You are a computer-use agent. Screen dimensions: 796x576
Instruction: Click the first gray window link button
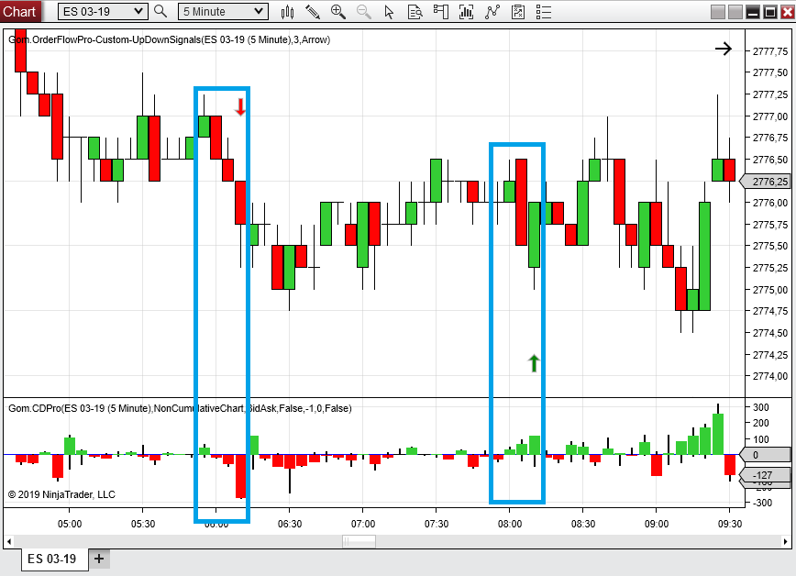tap(718, 12)
